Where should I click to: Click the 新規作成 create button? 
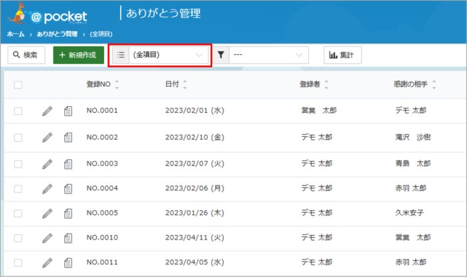pos(79,55)
